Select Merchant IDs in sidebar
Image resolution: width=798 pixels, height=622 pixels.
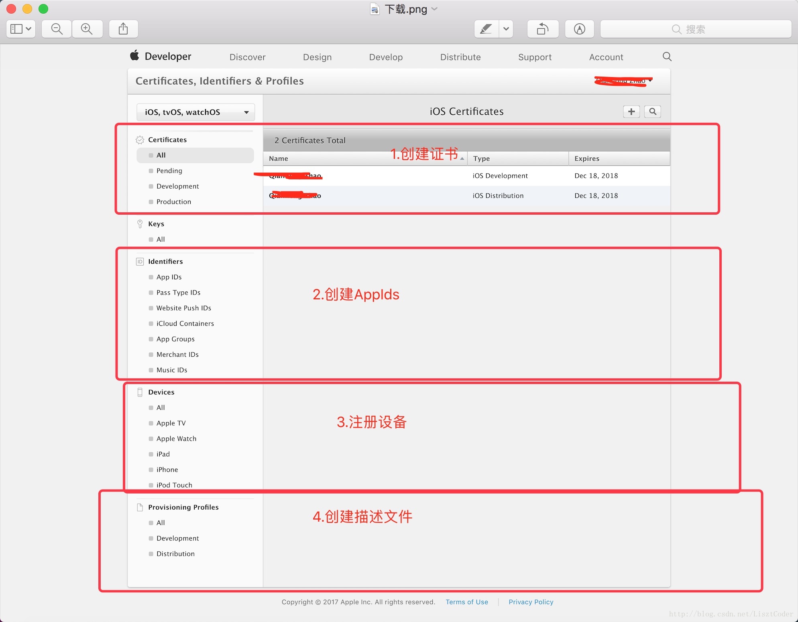(x=177, y=355)
